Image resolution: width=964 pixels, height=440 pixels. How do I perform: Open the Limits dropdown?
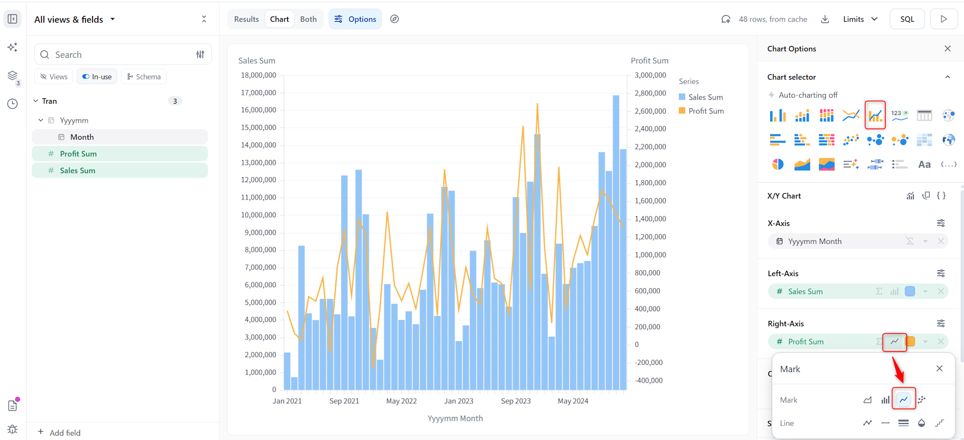coord(860,19)
